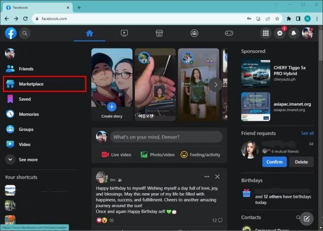Screen dimensions: 323x231
Task: Open the first shortcut thumbnail under Your shortcuts
Action: point(10,190)
